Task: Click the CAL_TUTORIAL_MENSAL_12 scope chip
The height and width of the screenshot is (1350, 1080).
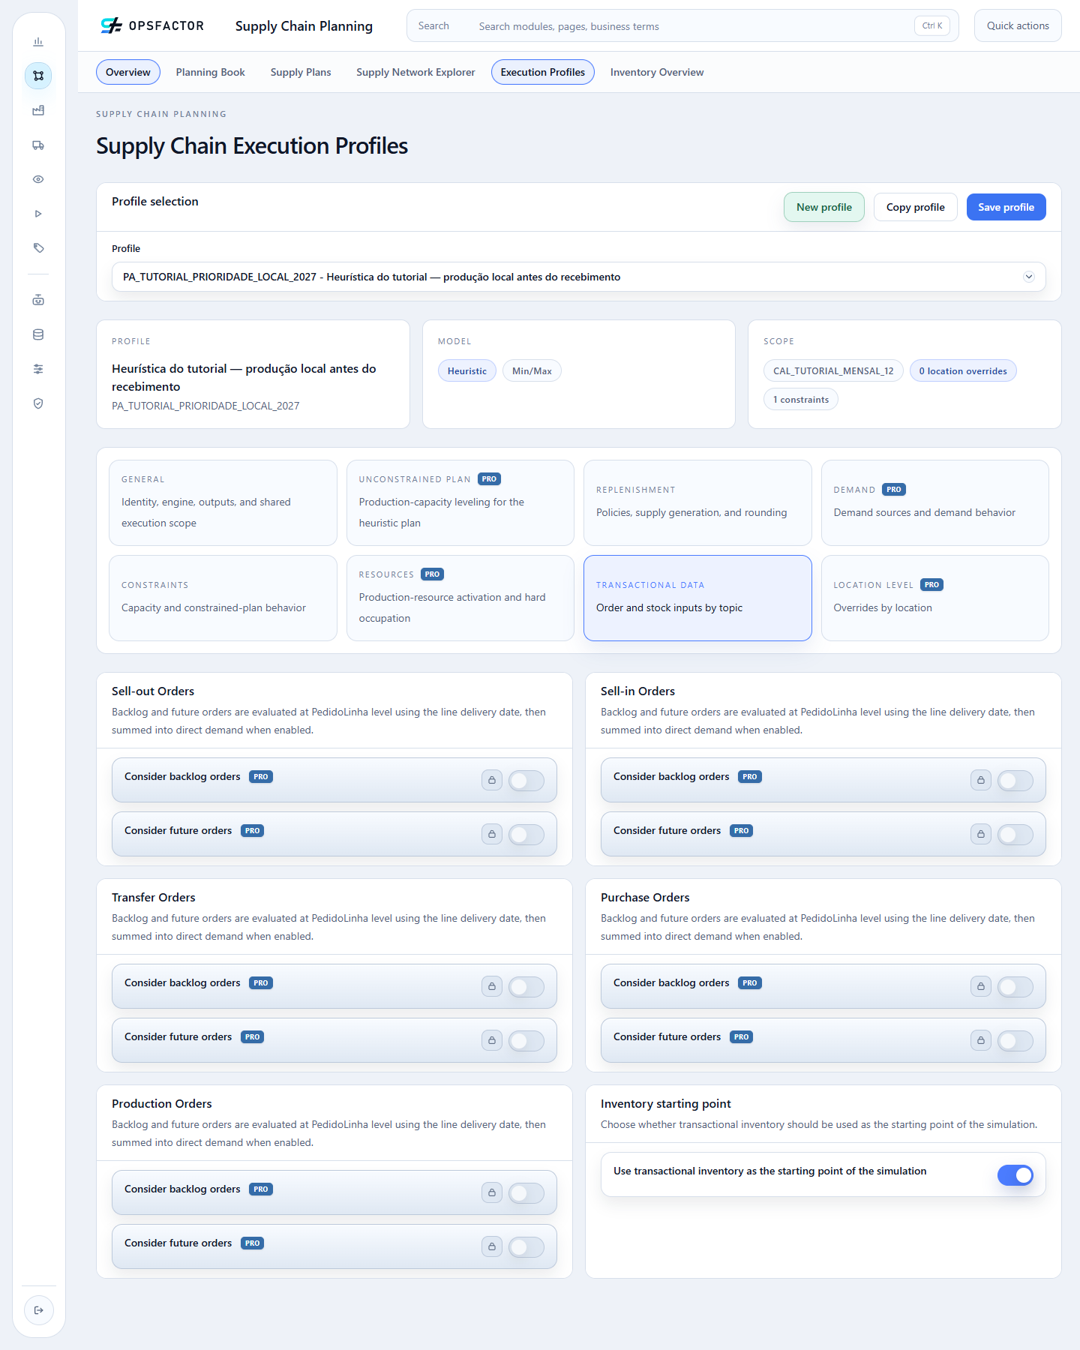Action: pyautogui.click(x=833, y=370)
